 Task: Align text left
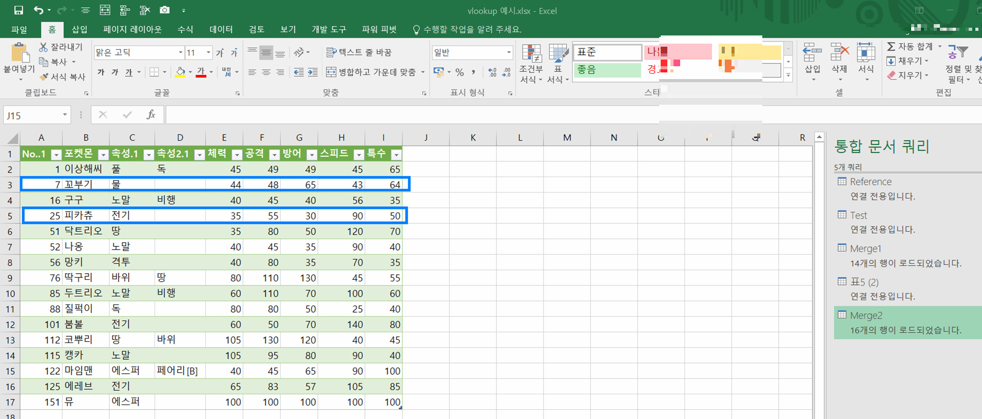pyautogui.click(x=252, y=72)
